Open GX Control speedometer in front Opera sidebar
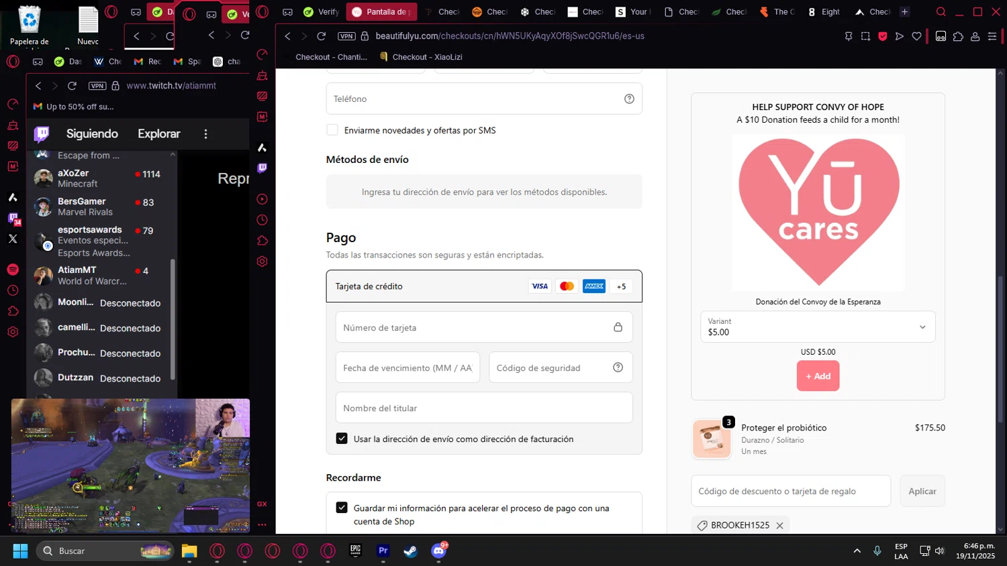The image size is (1007, 566). coord(262,54)
